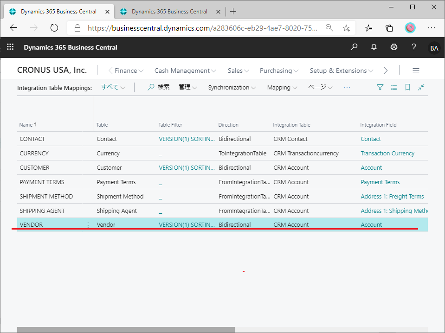The height and width of the screenshot is (333, 445).
Task: Open the app launcher waffle icon
Action: click(10, 47)
